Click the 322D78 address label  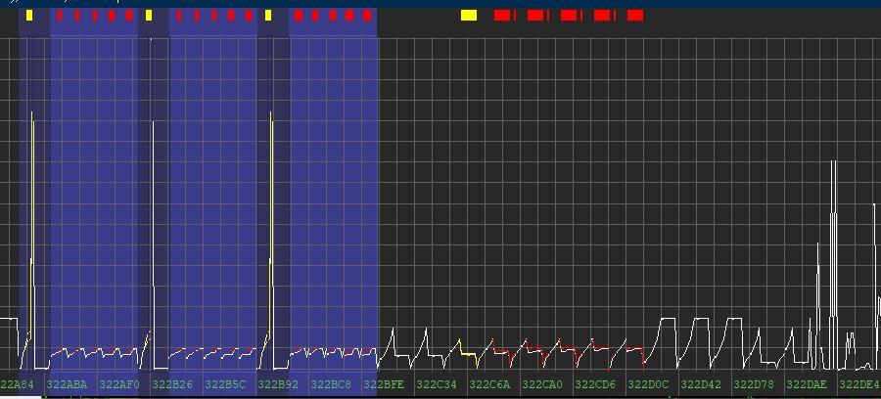pos(754,385)
